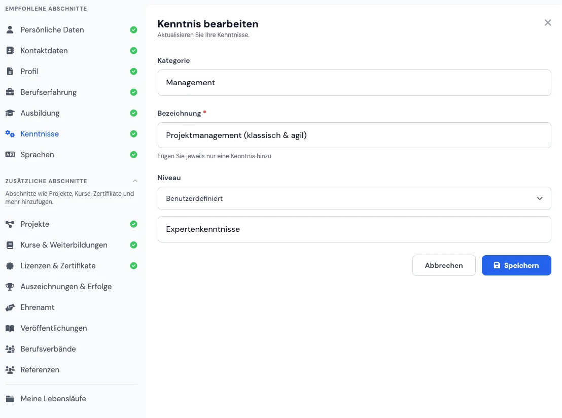The height and width of the screenshot is (418, 562).
Task: Click the Abbrechen button
Action: coord(444,265)
